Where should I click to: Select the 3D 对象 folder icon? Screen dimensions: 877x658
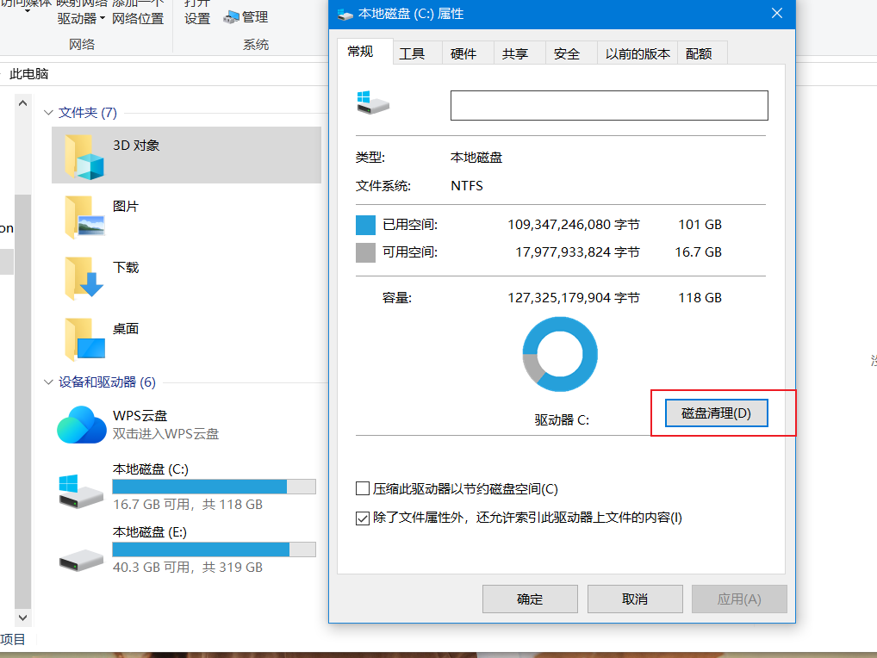tap(84, 157)
